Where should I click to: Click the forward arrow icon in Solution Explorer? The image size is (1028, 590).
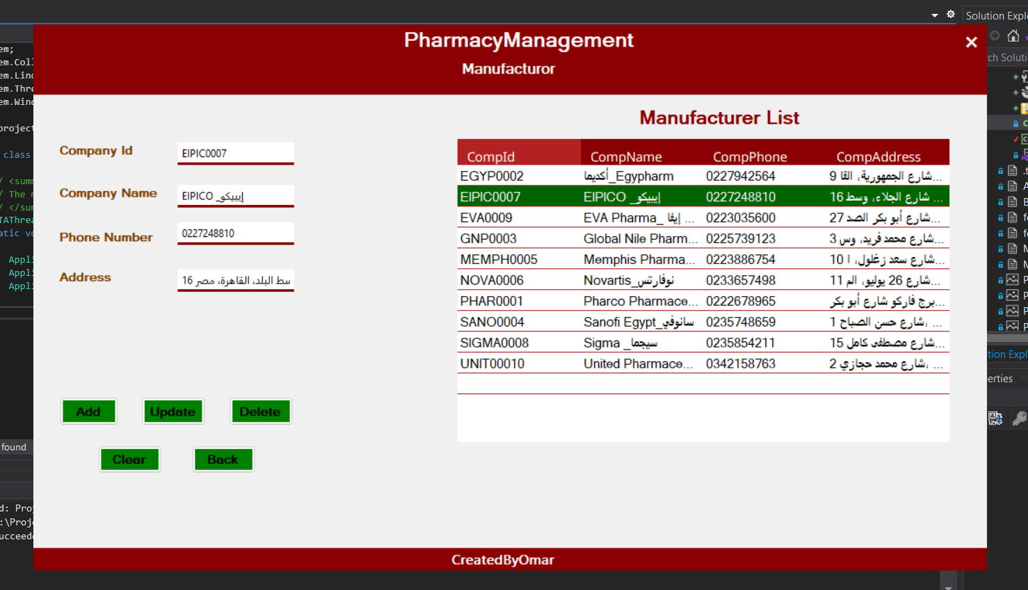[995, 36]
